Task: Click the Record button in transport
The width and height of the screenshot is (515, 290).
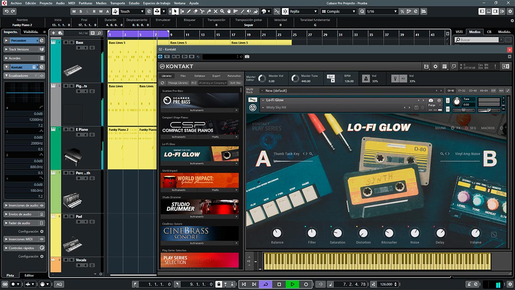Action: tap(306, 284)
